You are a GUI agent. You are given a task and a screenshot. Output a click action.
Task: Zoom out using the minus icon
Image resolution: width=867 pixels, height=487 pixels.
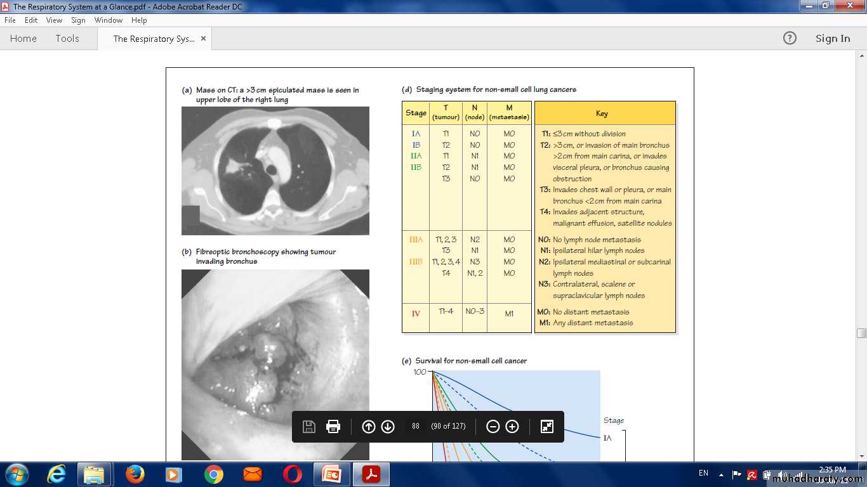tap(493, 427)
